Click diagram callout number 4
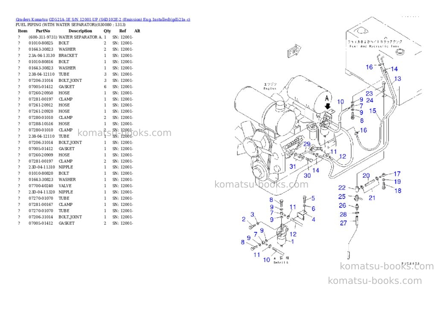Image resolution: width=437 pixels, height=309 pixels. pos(314,219)
